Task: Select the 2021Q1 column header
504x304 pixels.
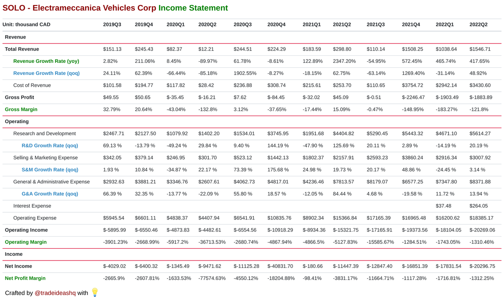Action: [x=312, y=25]
